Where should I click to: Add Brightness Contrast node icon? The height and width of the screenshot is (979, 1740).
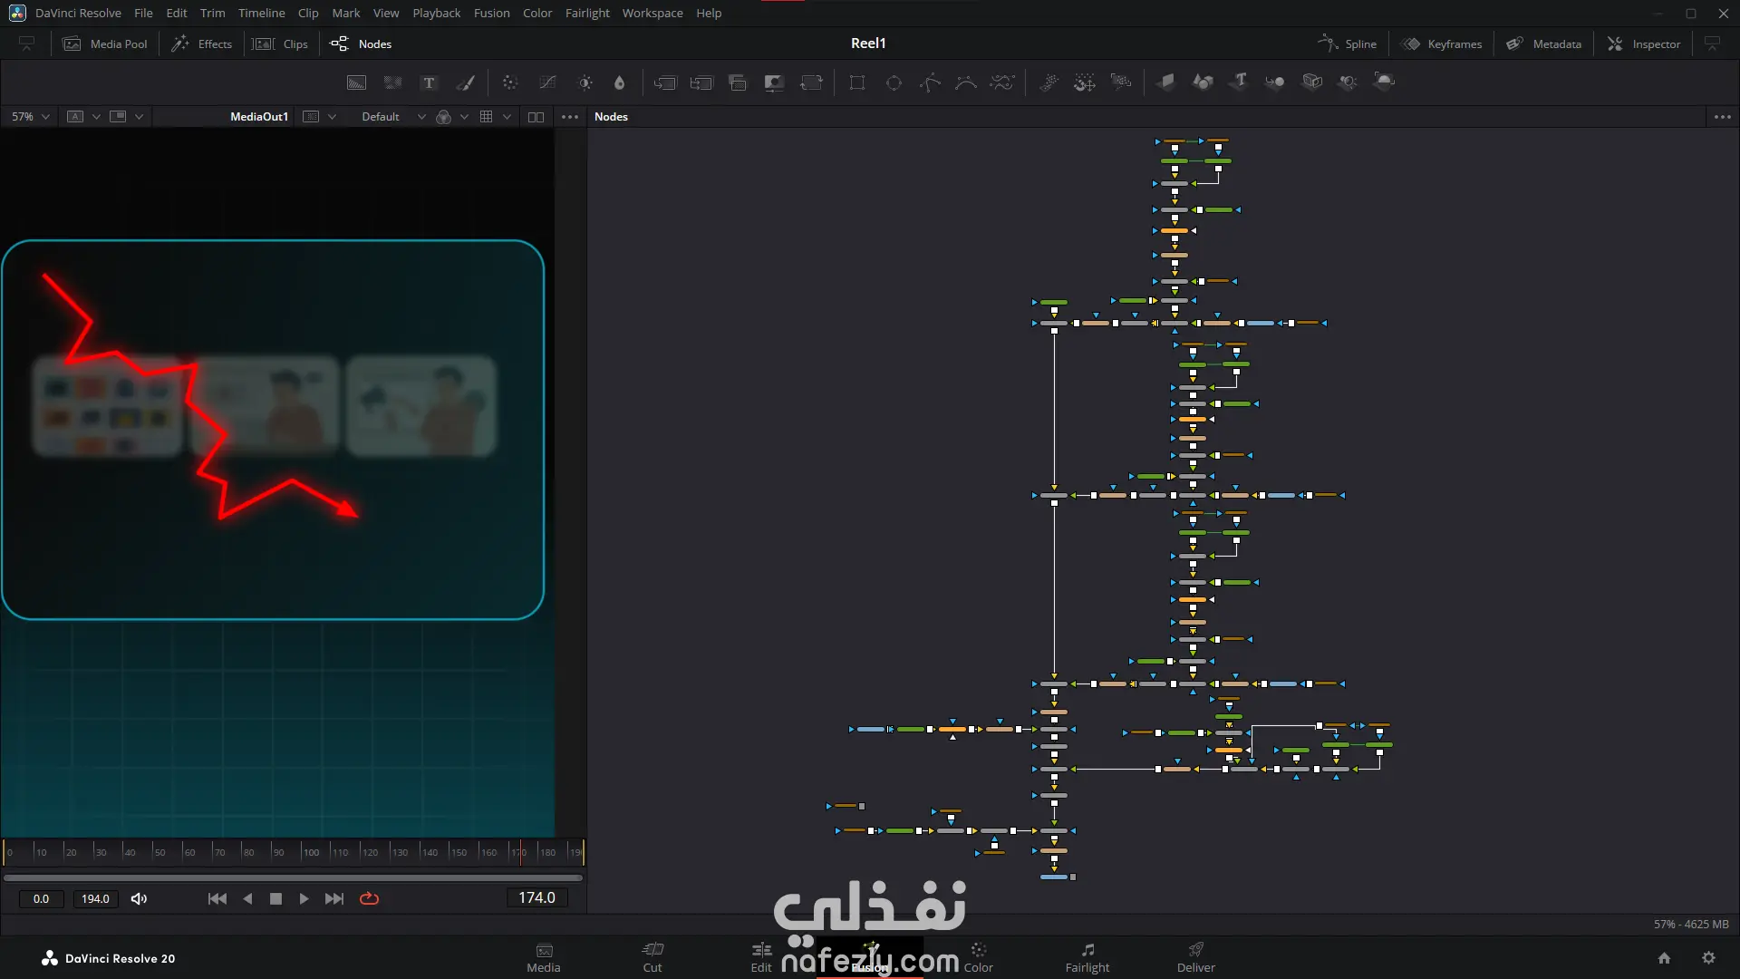pos(585,82)
